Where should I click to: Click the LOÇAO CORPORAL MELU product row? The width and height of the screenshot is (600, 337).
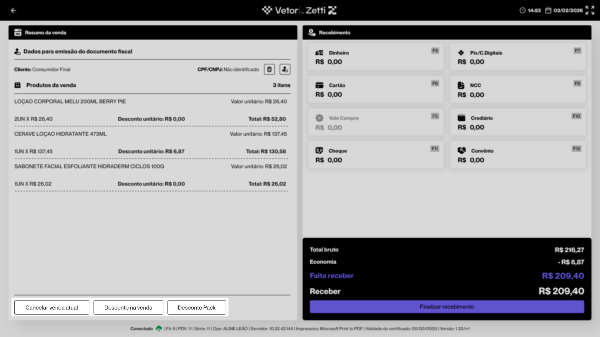point(70,101)
